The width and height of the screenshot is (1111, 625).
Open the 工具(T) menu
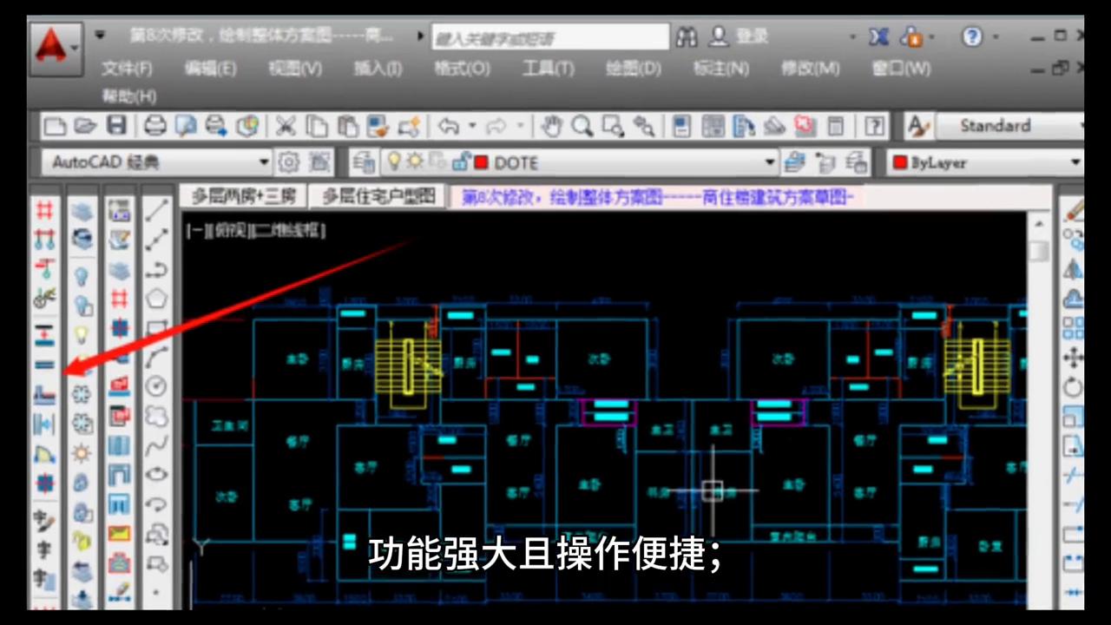[547, 69]
